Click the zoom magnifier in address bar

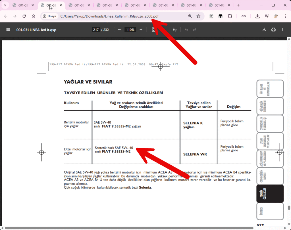tap(190, 16)
